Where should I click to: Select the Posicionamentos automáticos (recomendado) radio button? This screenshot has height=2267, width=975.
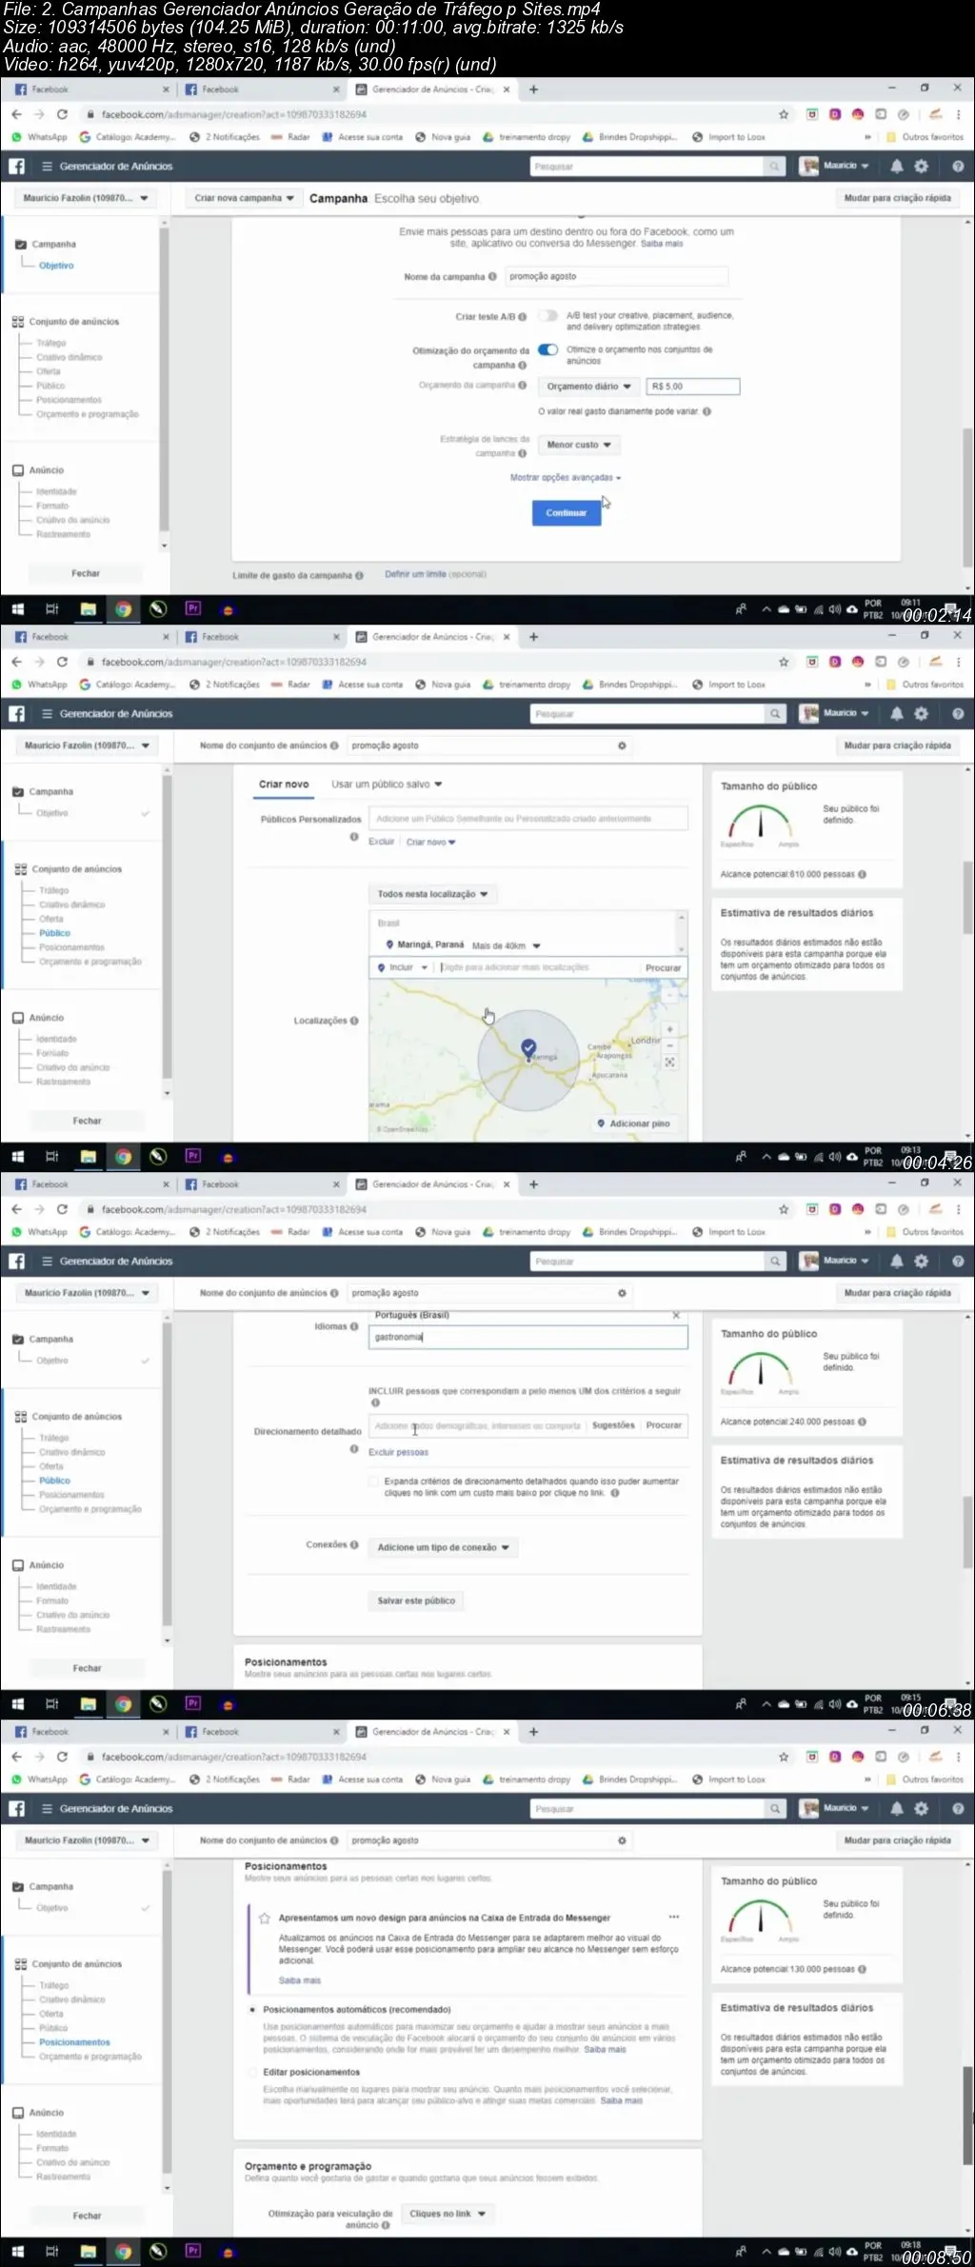pos(253,2009)
